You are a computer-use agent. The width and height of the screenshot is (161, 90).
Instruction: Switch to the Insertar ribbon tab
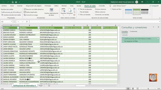point(20,6)
